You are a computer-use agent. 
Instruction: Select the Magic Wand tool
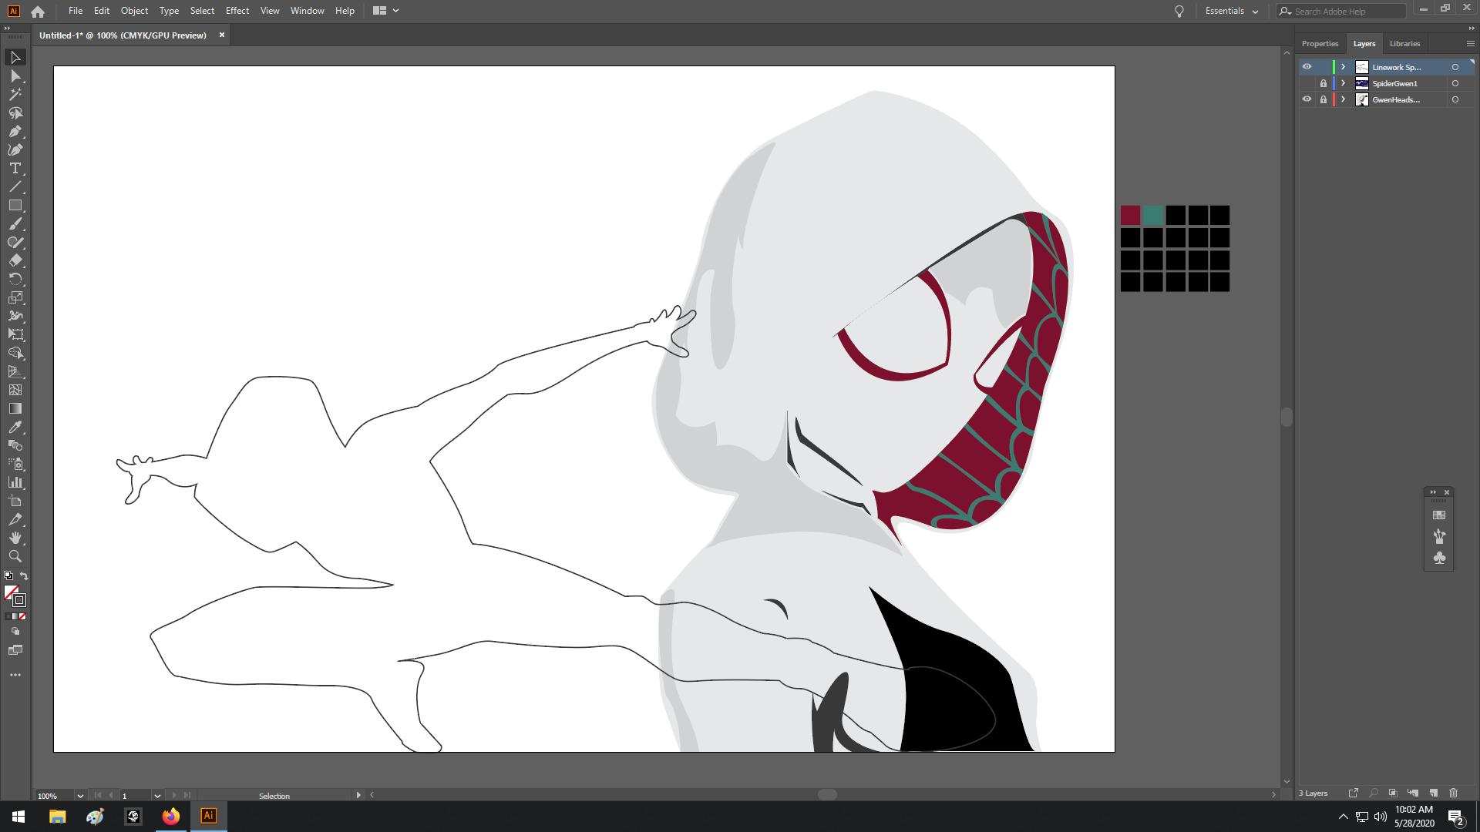click(x=15, y=95)
